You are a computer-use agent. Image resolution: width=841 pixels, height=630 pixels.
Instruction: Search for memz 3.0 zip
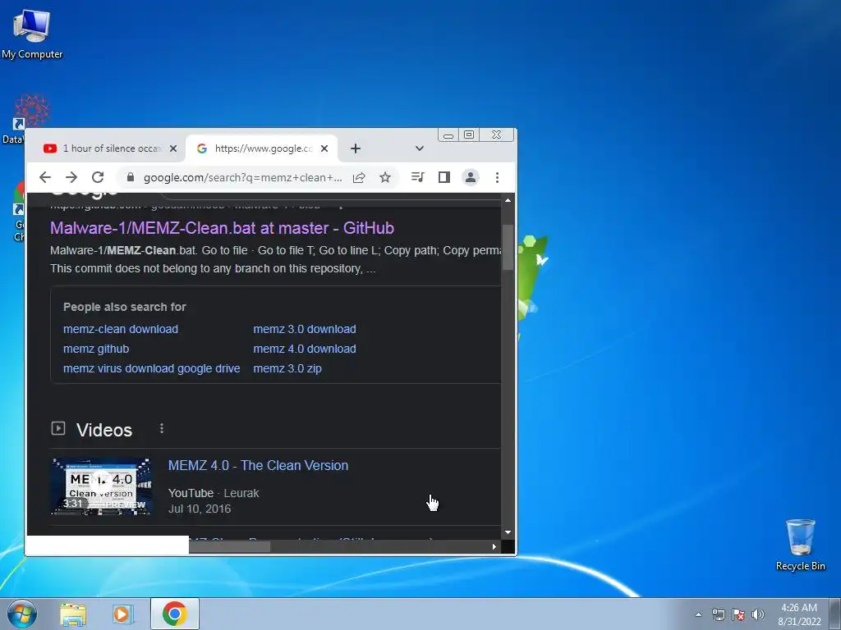(287, 368)
